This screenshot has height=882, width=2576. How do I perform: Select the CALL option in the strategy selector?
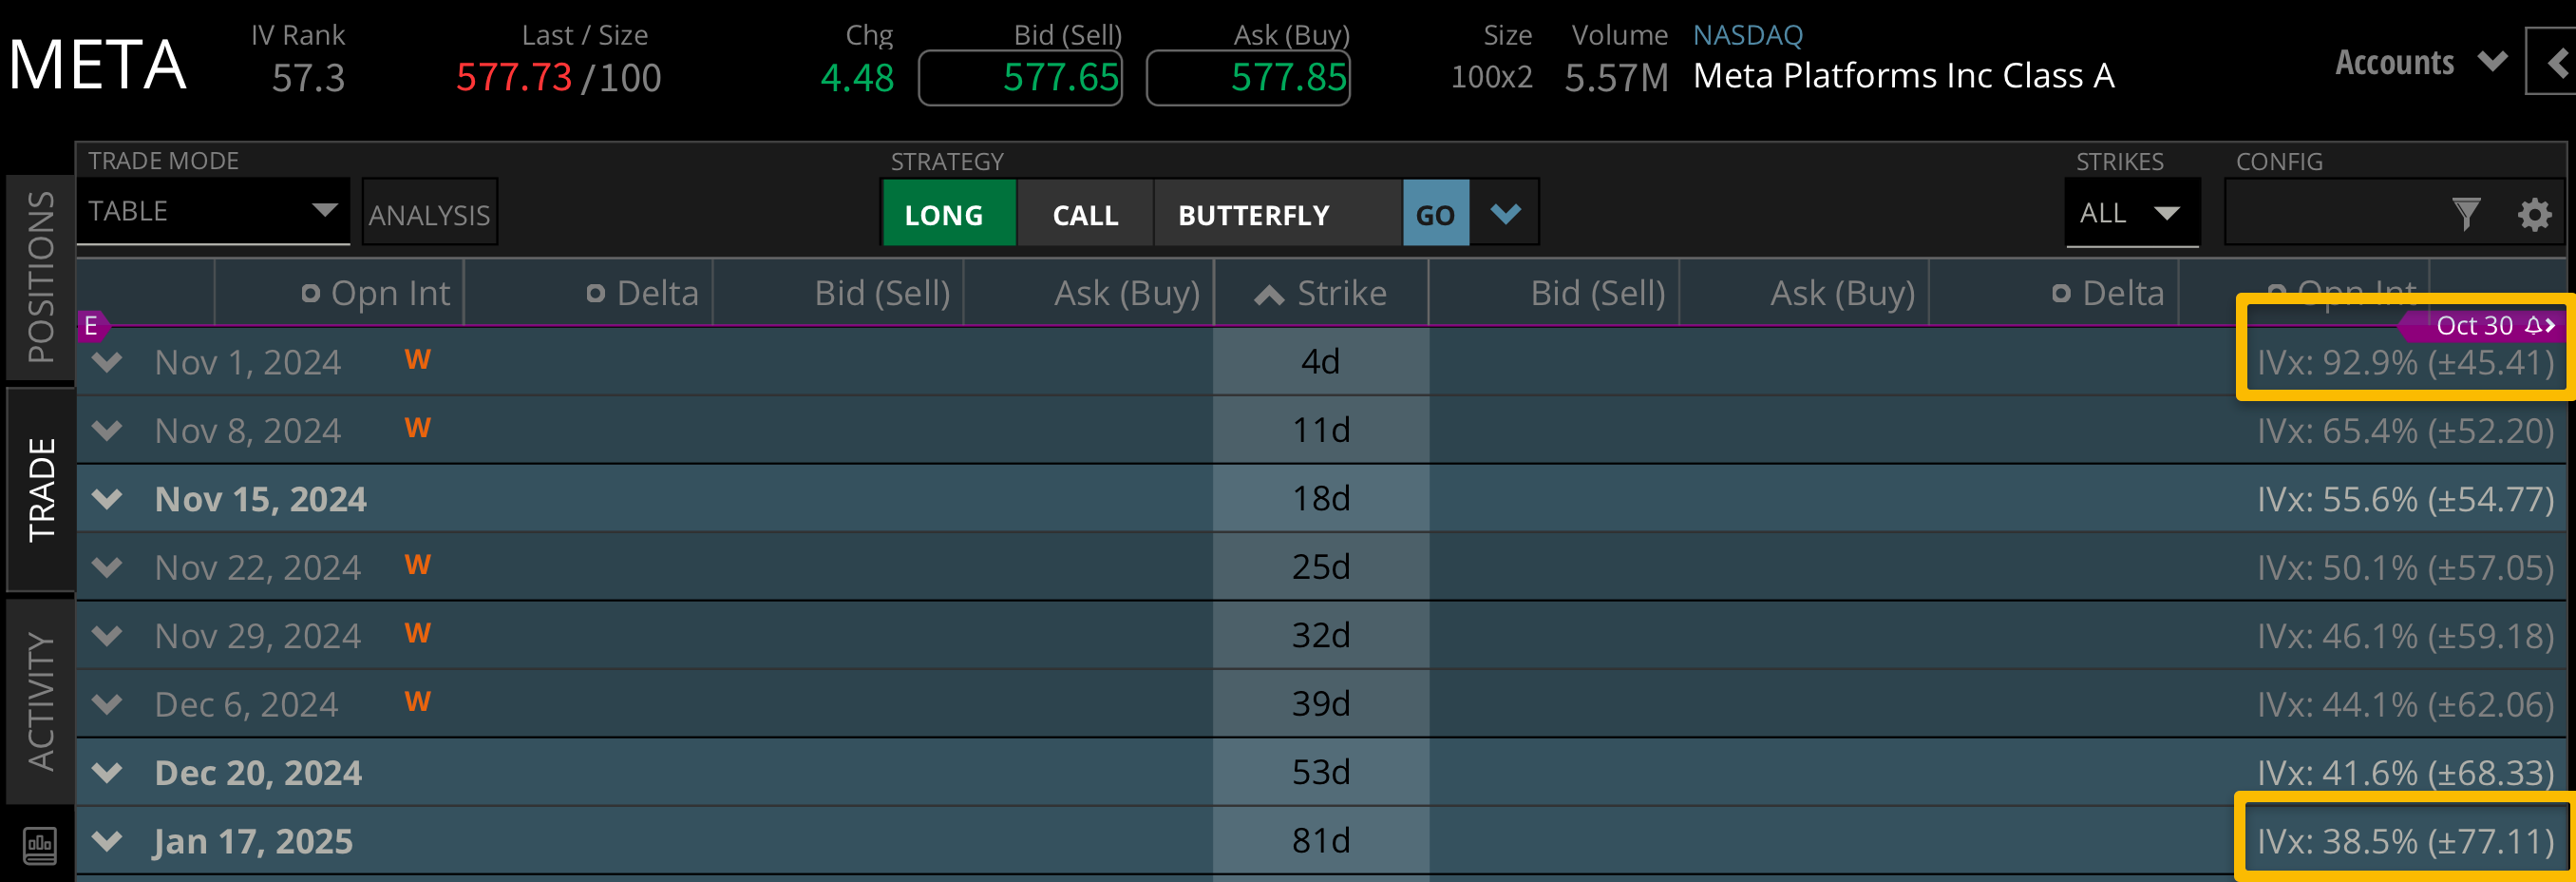(x=1084, y=213)
